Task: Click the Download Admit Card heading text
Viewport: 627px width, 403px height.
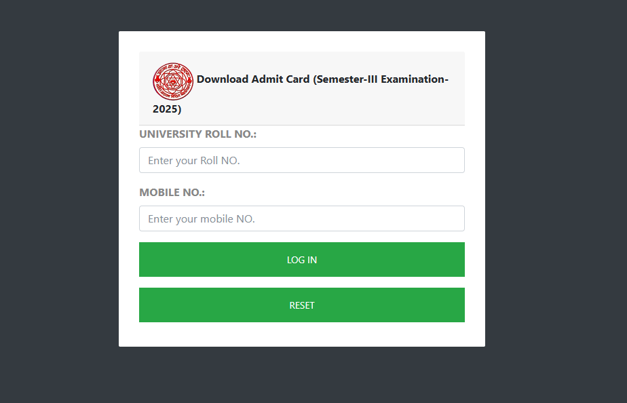Action: (x=252, y=79)
